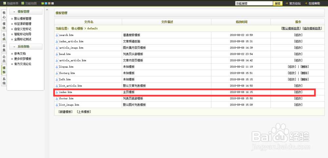Image resolution: width=328 pixels, height=158 pixels.
Task: Click the 隐藏菜单 text in the top bar
Action: 12,3
